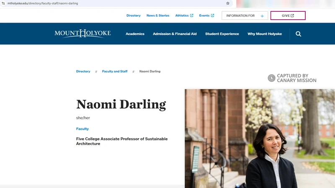Go to News & Stories

[158, 15]
